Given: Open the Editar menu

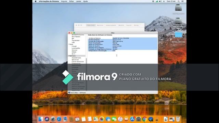Looking at the screenshot, I should coord(72,1).
